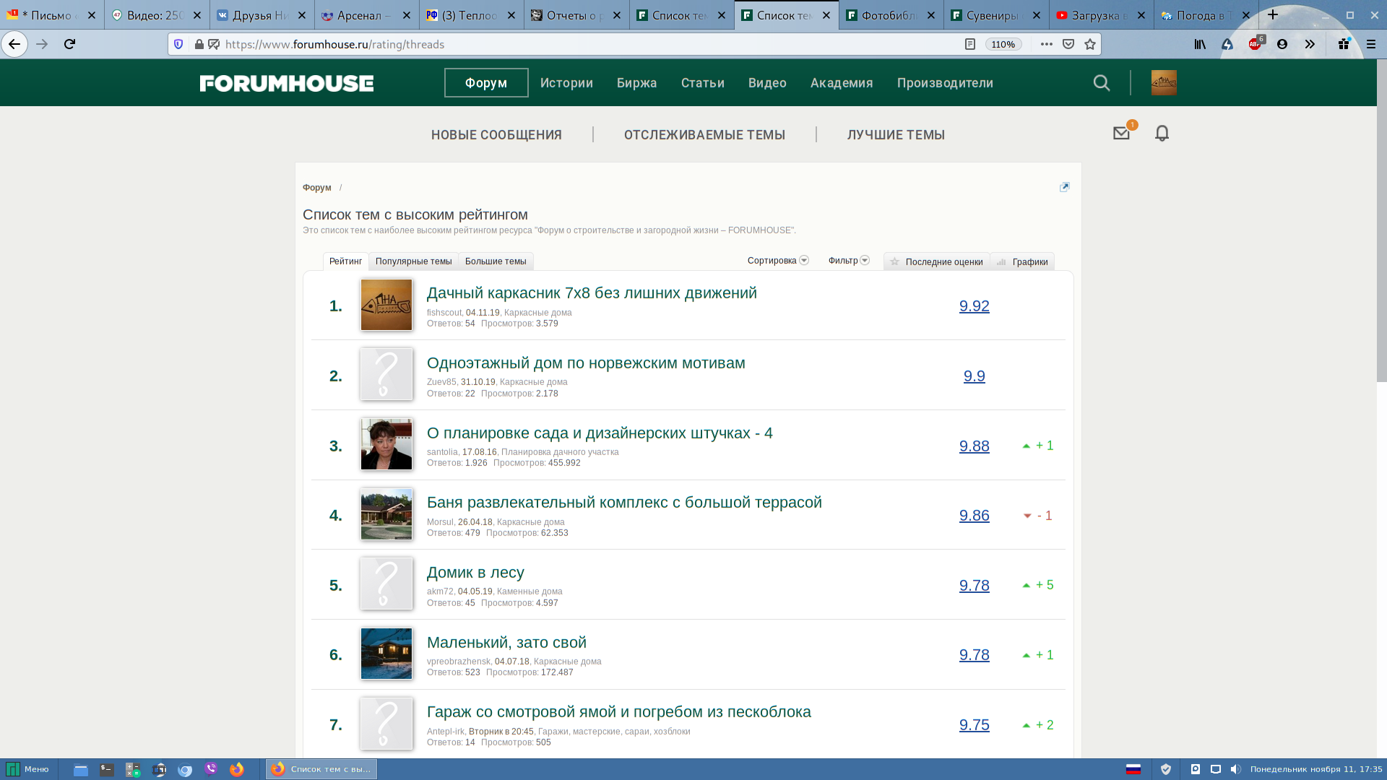Open the topic Домик в лесу
The width and height of the screenshot is (1387, 780).
(x=475, y=573)
